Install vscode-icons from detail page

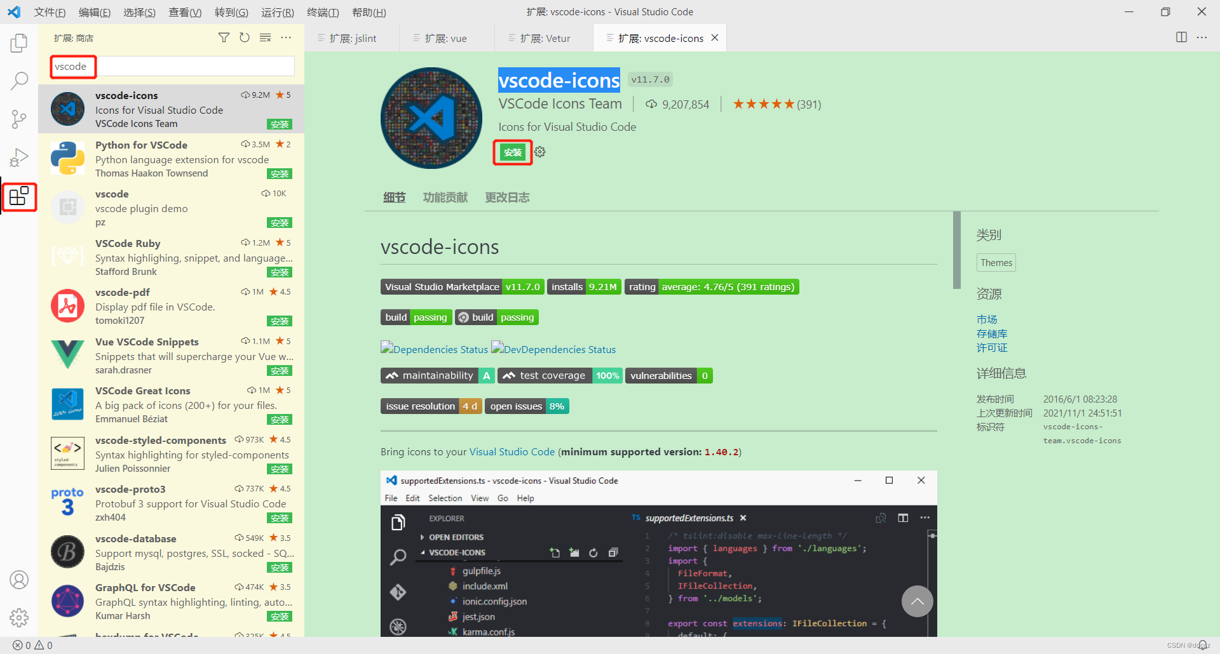point(513,152)
